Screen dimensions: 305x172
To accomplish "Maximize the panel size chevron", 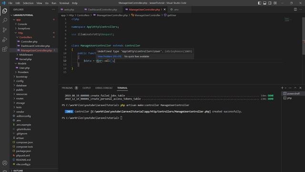I will tap(295, 88).
